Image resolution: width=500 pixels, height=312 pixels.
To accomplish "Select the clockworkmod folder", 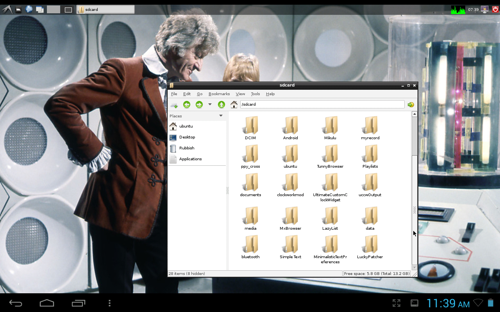I will [x=290, y=185].
